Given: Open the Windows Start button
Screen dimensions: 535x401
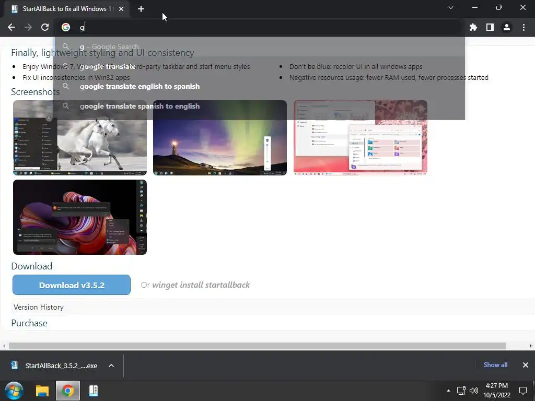Looking at the screenshot, I should tap(14, 391).
